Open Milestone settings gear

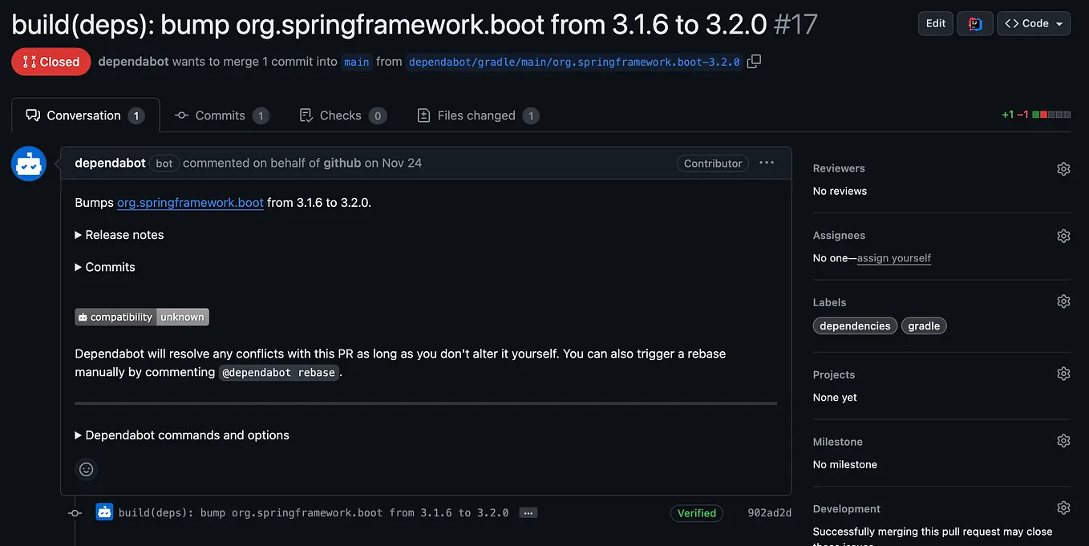(1063, 440)
